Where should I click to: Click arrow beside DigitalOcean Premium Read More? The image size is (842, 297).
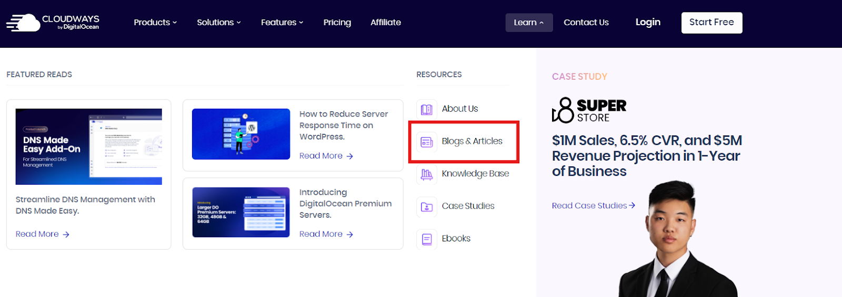[x=350, y=235]
